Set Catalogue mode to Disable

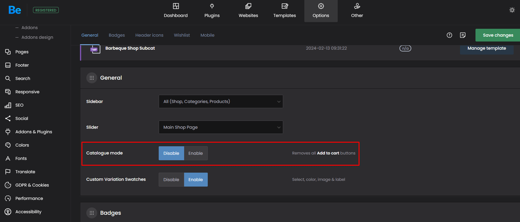(171, 153)
